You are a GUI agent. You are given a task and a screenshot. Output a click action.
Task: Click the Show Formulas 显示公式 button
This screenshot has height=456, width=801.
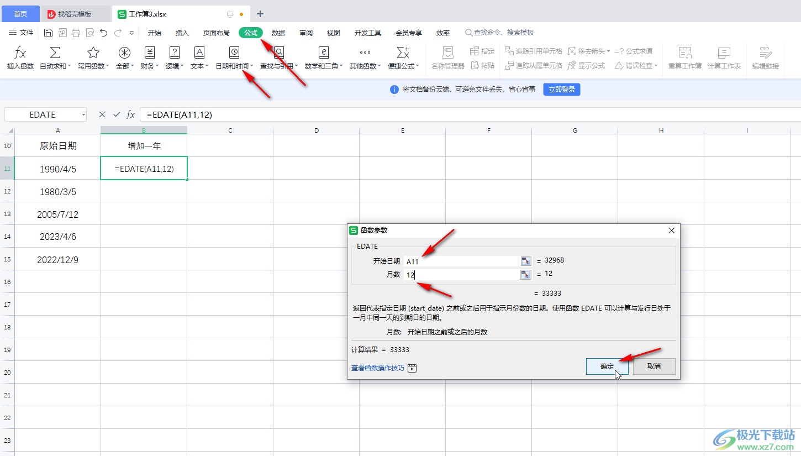586,65
